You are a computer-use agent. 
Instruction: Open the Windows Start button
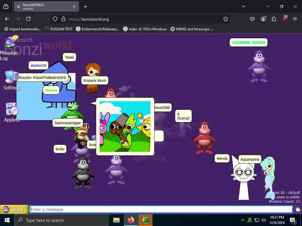7,220
